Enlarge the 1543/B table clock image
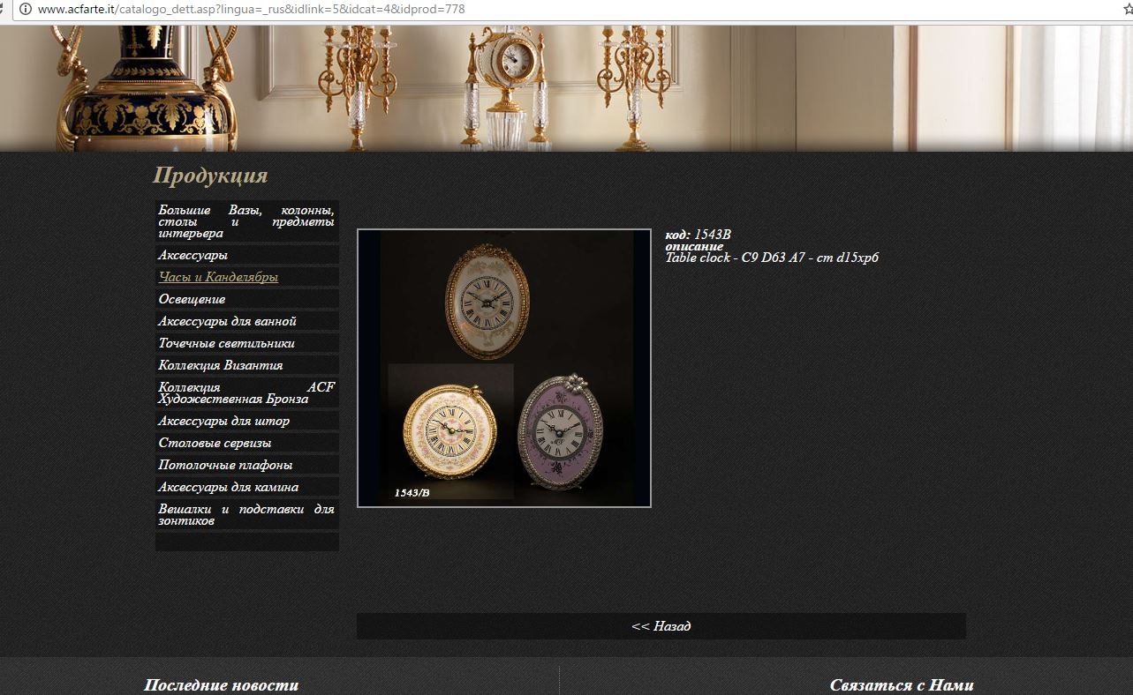 [x=504, y=368]
